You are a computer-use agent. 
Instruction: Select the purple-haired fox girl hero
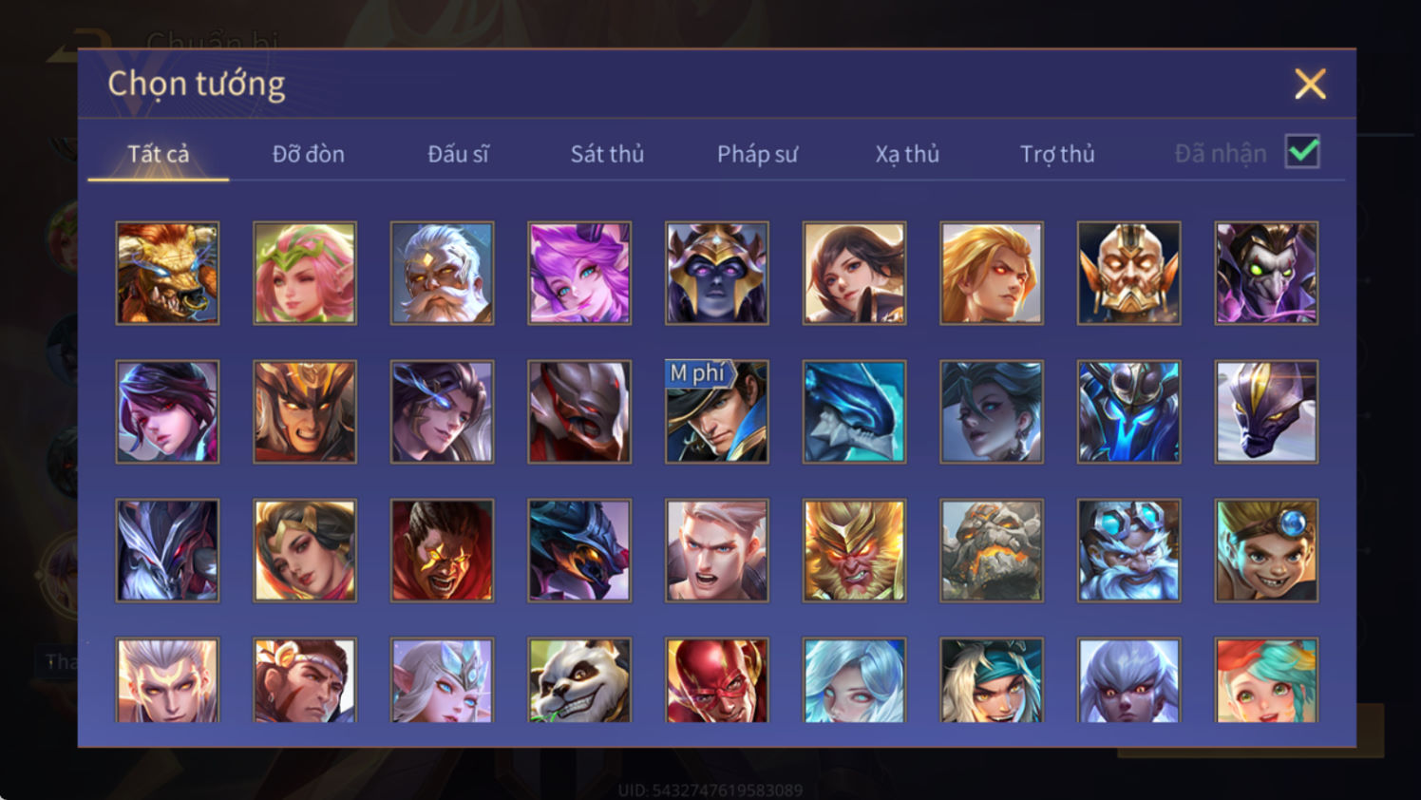[x=579, y=273]
